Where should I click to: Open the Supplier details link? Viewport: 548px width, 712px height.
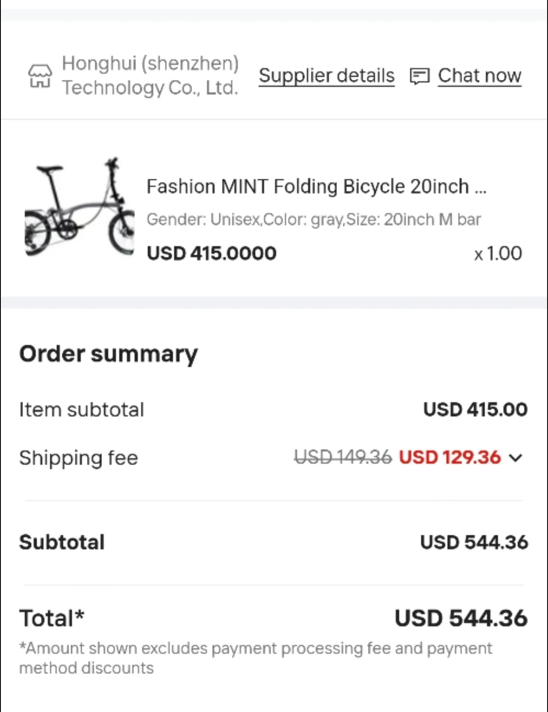pyautogui.click(x=326, y=76)
